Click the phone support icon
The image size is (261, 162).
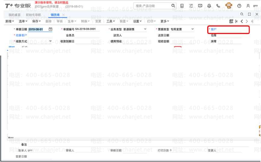click(x=218, y=6)
